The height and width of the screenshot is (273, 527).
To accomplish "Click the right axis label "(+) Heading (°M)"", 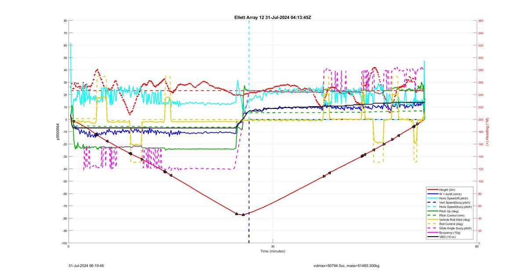I will tap(487, 132).
